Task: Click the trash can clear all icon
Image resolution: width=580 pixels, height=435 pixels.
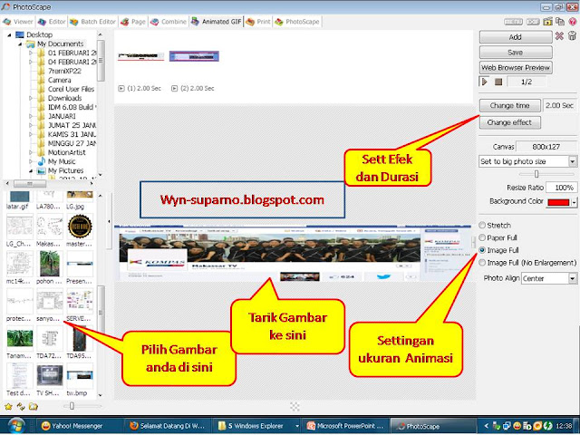Action: coord(572,36)
